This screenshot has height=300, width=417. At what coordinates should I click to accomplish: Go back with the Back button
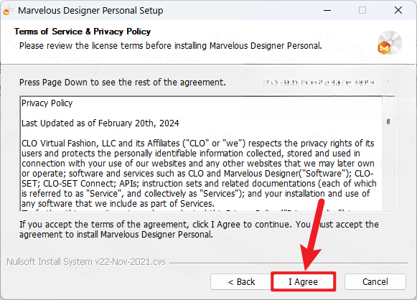coord(241,281)
